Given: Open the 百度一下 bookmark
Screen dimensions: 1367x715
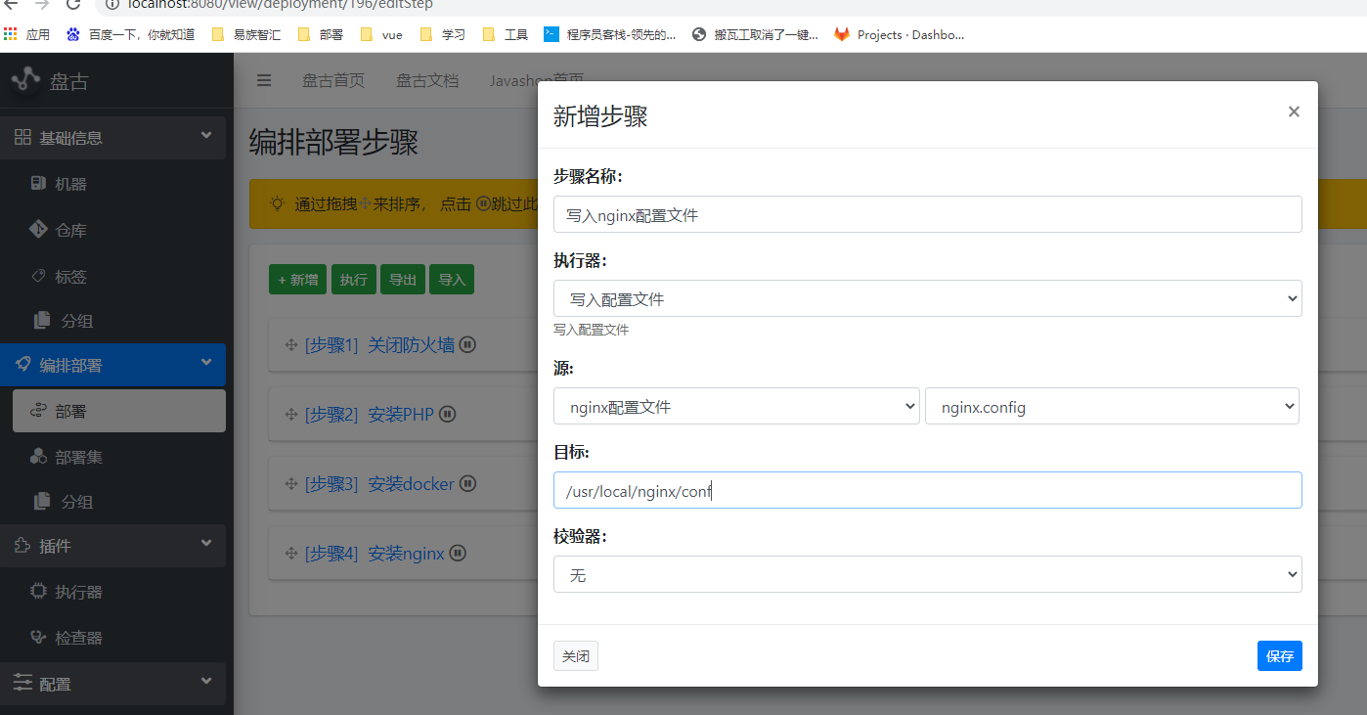Looking at the screenshot, I should click(x=131, y=34).
